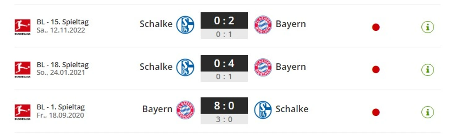Click Bayern crest in 15. Spieltag row
452x134 pixels.
(263, 25)
